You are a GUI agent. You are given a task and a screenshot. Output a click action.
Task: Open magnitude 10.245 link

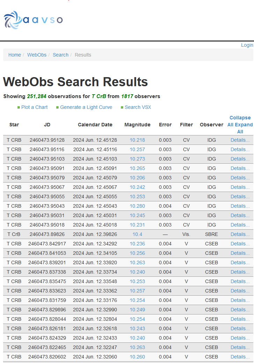tap(137, 215)
